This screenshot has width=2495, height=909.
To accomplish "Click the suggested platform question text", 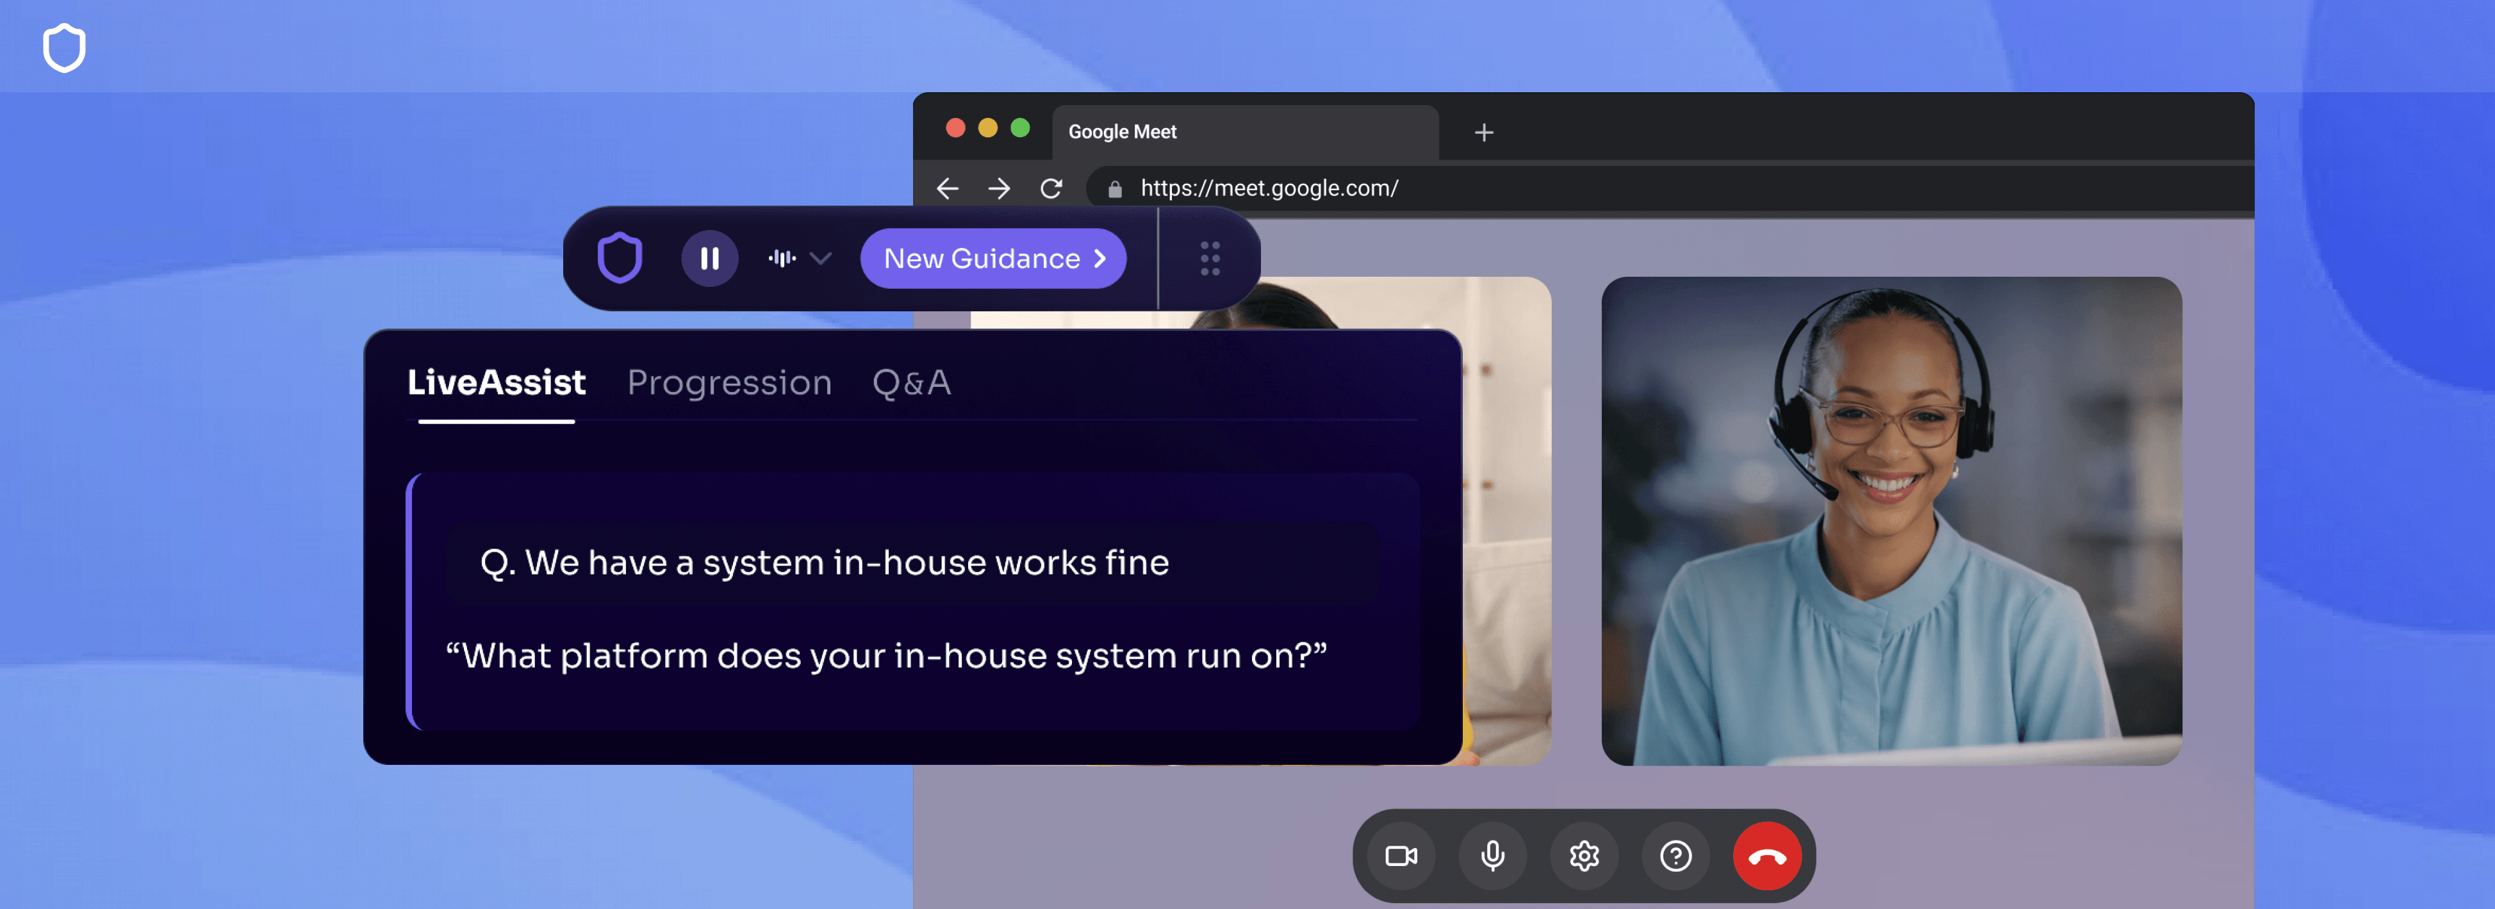I will [x=885, y=655].
